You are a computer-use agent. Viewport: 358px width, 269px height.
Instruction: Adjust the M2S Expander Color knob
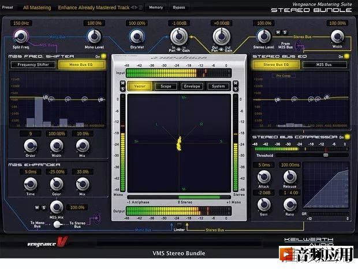[x=57, y=184]
